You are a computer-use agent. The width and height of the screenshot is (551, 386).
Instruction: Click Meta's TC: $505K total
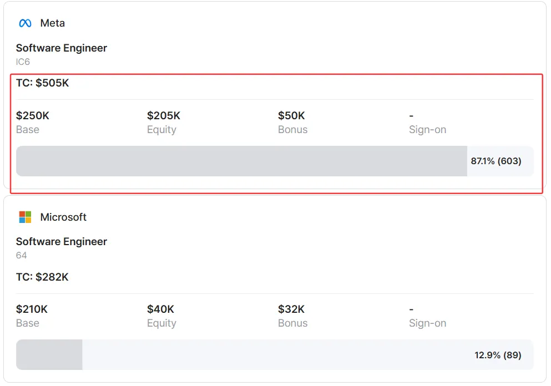point(43,83)
